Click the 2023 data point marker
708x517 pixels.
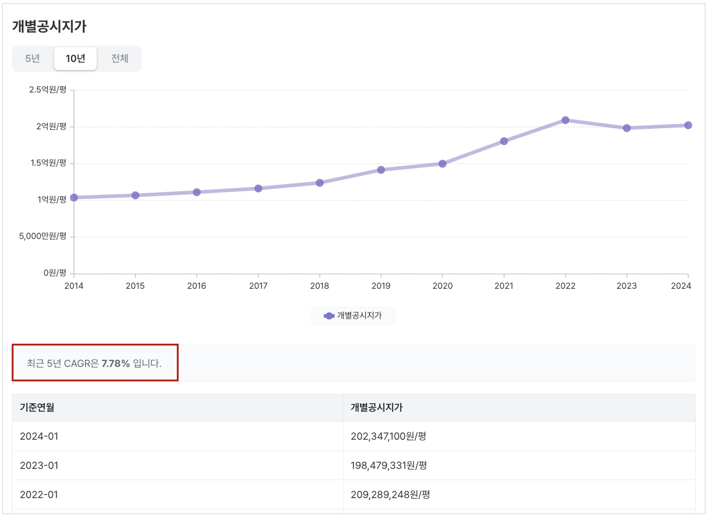627,128
